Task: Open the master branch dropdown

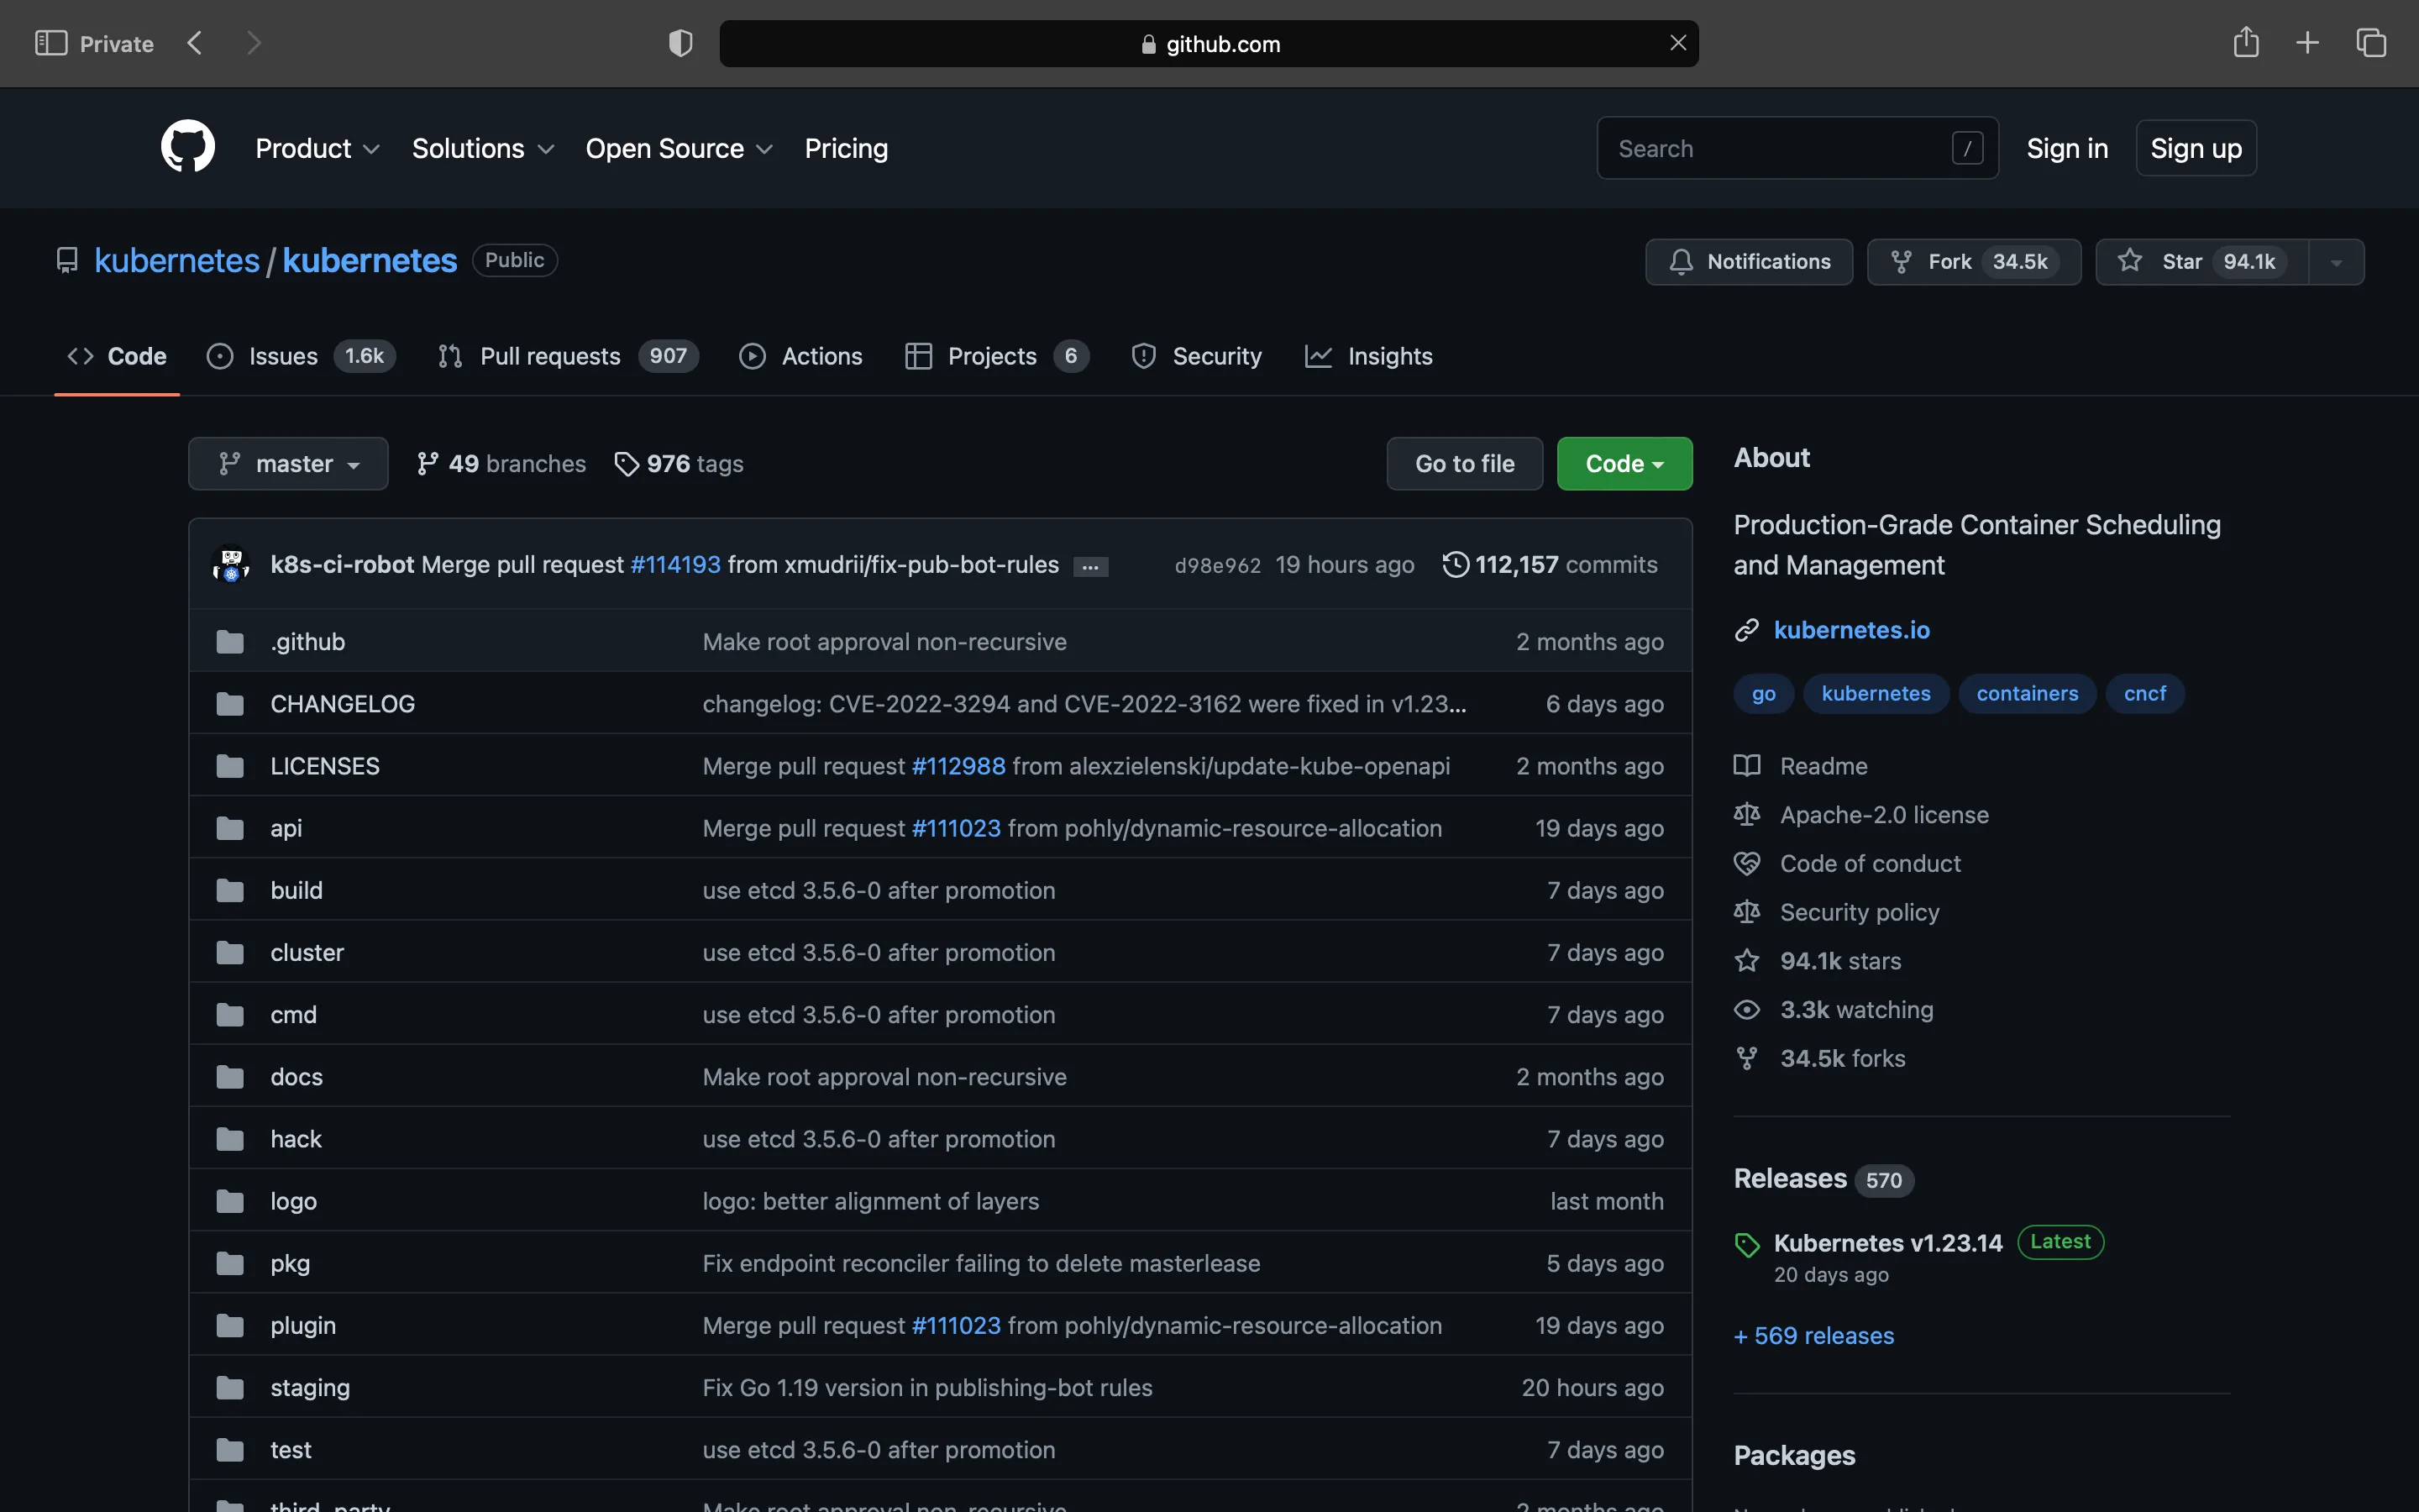Action: tap(288, 464)
